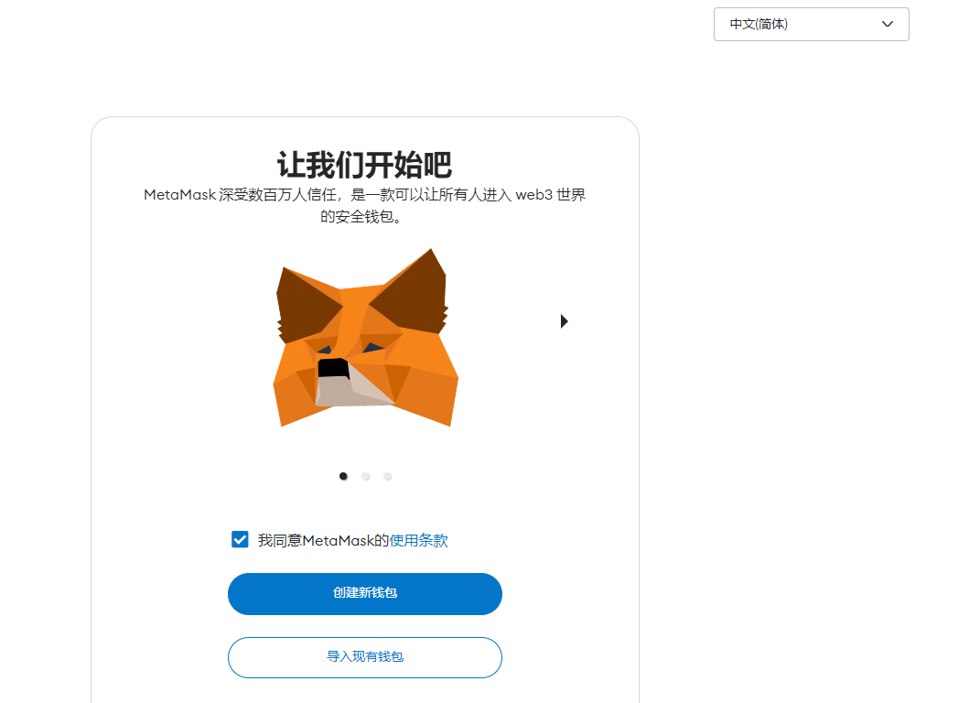Click the word MetaMask in the agreement label

pyautogui.click(x=338, y=540)
